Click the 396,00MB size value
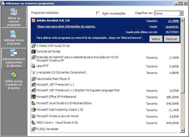Screen dimensions: 189x137 172,97
